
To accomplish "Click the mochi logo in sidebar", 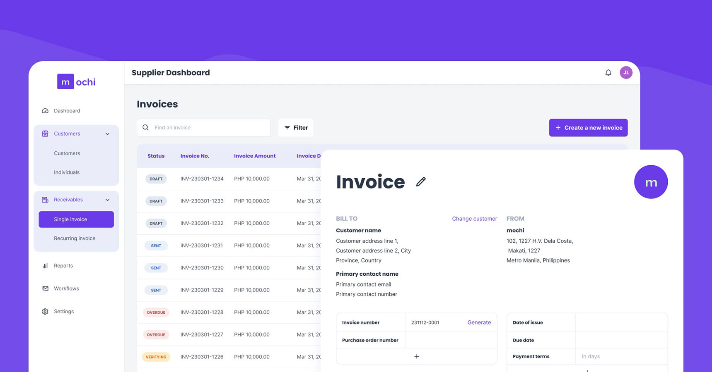I will pyautogui.click(x=76, y=82).
